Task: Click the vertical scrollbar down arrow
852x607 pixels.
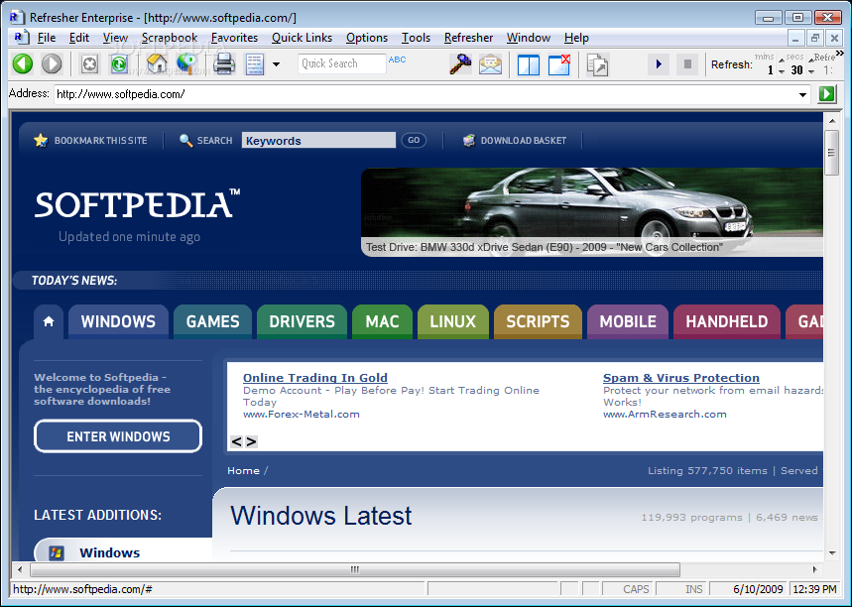Action: (x=832, y=553)
